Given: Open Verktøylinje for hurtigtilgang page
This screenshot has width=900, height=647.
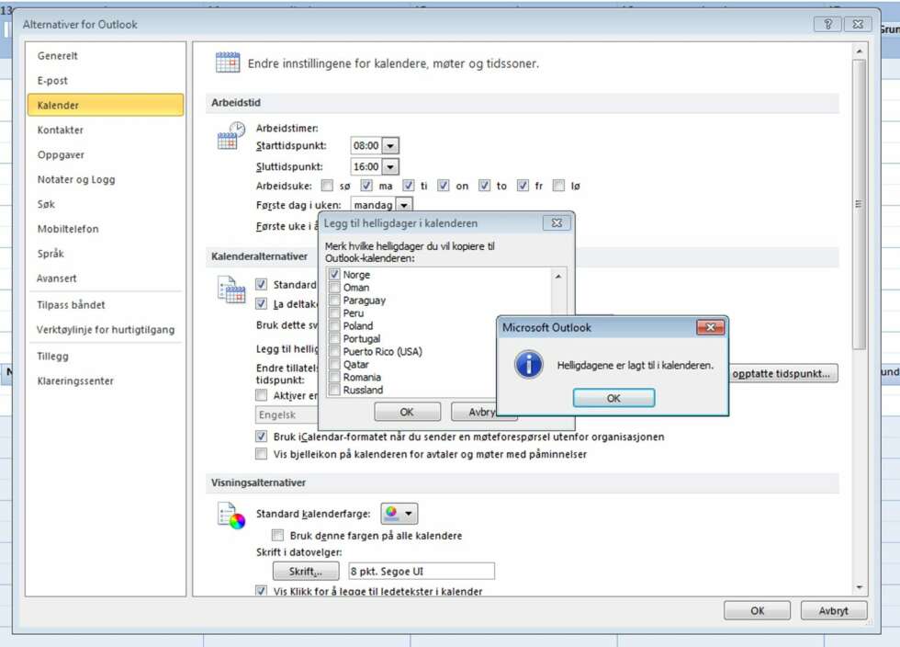Looking at the screenshot, I should pos(105,329).
